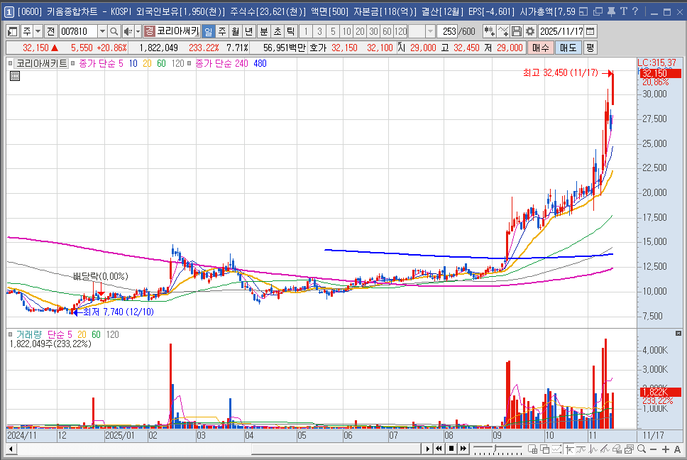Select the interval 10 preset

[346, 31]
